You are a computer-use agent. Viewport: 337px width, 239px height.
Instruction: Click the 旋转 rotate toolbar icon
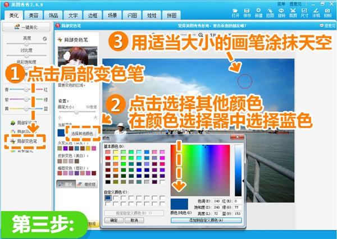(x=281, y=13)
